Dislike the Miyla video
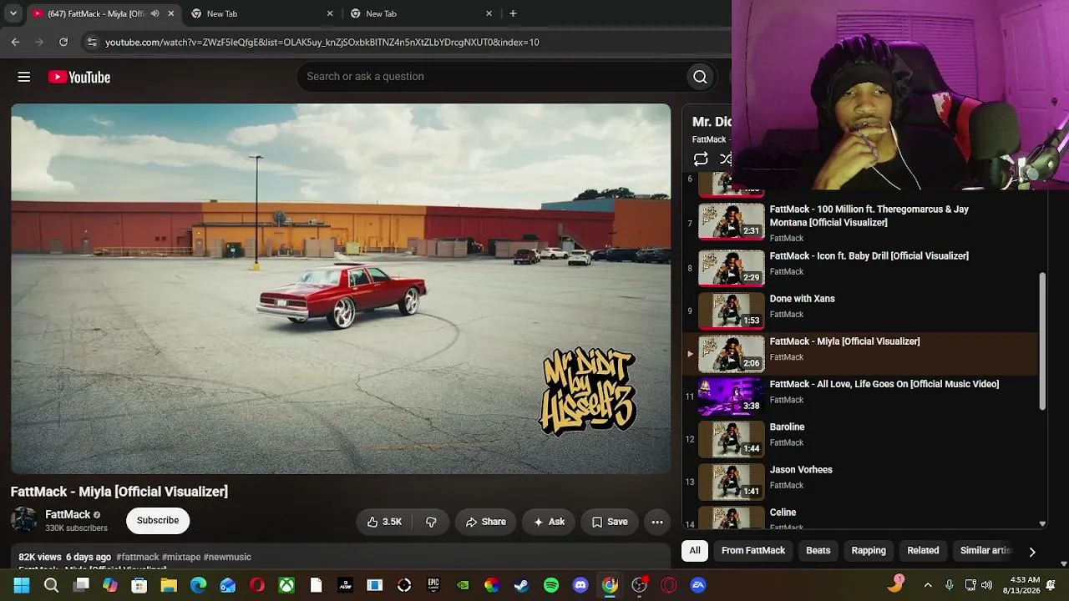The image size is (1069, 601). coord(431,522)
